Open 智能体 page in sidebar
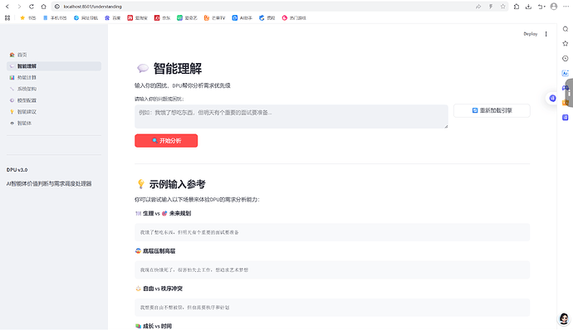 [54, 123]
